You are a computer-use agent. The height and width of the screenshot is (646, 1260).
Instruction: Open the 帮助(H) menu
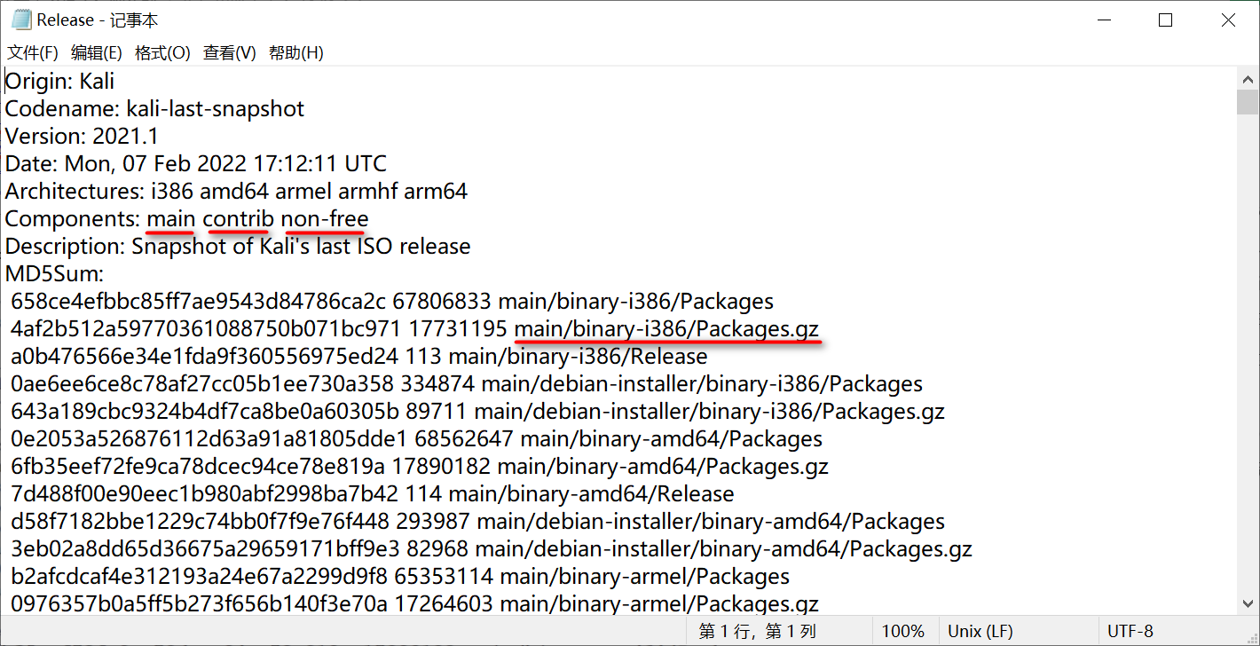pyautogui.click(x=295, y=53)
